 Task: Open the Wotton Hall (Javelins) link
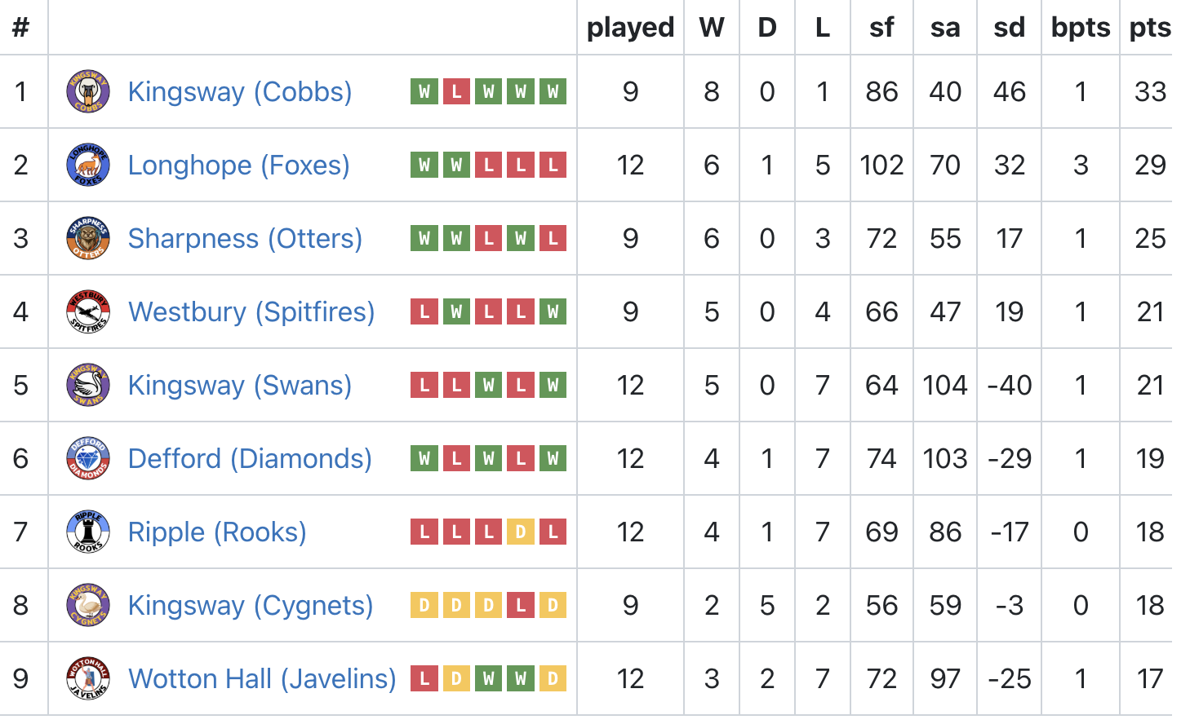(x=262, y=679)
